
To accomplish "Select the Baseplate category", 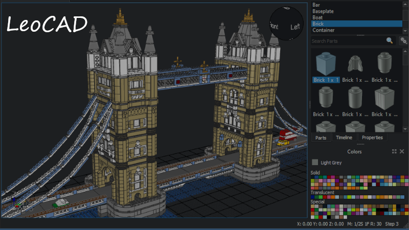I will (x=323, y=11).
